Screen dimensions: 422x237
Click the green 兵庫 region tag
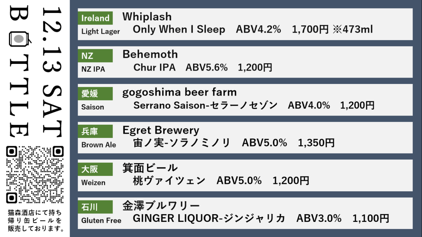click(95, 132)
